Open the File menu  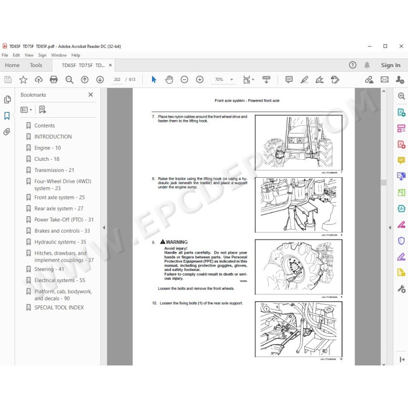pos(5,55)
